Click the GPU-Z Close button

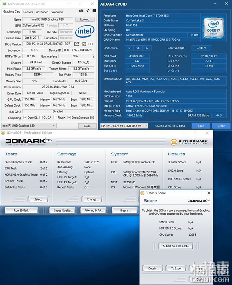pyautogui.click(x=87, y=126)
